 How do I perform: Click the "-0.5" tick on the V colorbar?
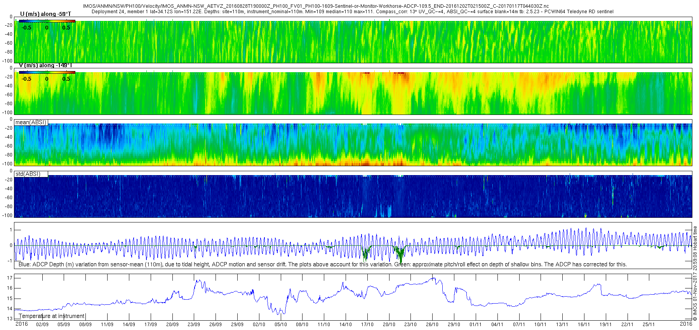(x=26, y=79)
